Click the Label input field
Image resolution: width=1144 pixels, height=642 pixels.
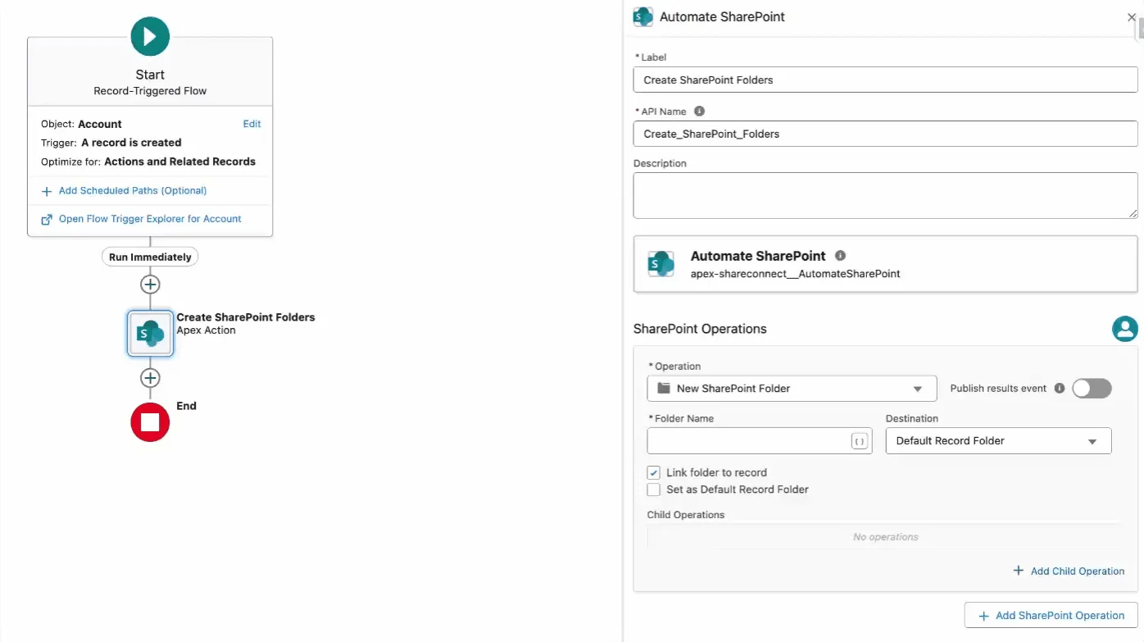886,80
